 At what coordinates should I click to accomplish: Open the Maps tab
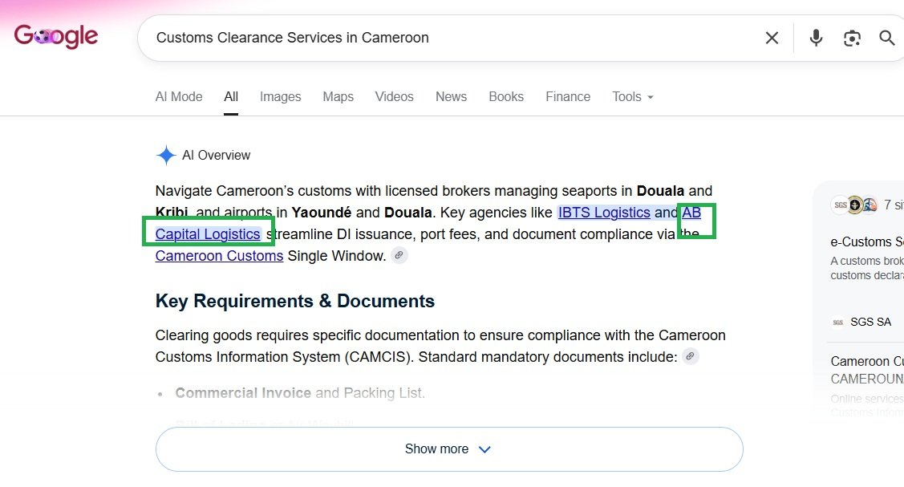pyautogui.click(x=338, y=97)
